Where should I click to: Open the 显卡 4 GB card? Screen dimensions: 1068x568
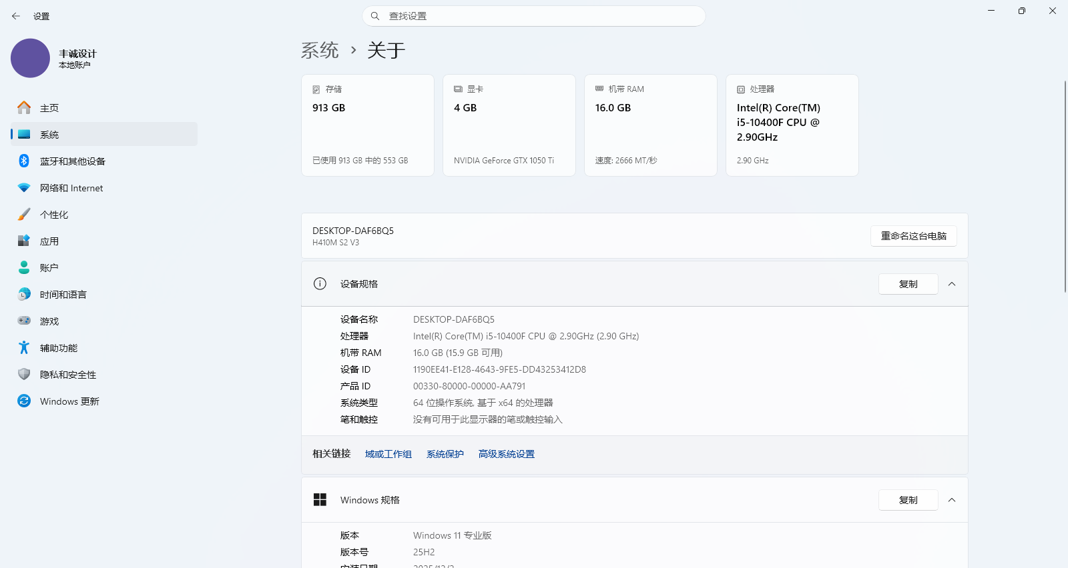(x=509, y=125)
